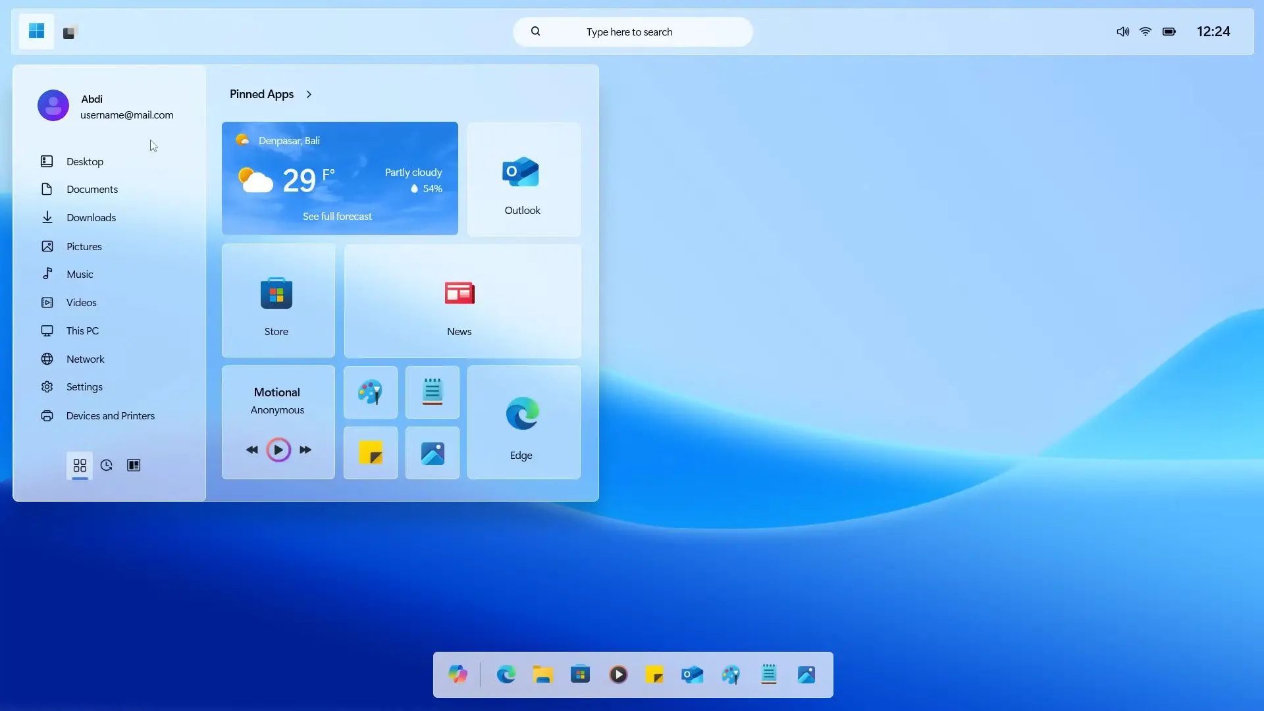Expand the Pinned Apps list with the chevron
This screenshot has width=1264, height=711.
click(309, 94)
